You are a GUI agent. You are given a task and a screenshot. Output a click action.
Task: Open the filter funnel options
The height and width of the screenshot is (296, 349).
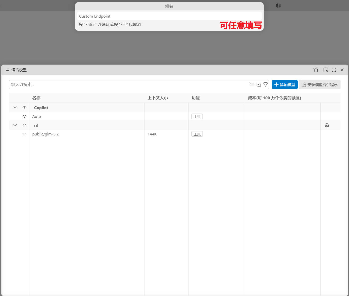click(265, 84)
